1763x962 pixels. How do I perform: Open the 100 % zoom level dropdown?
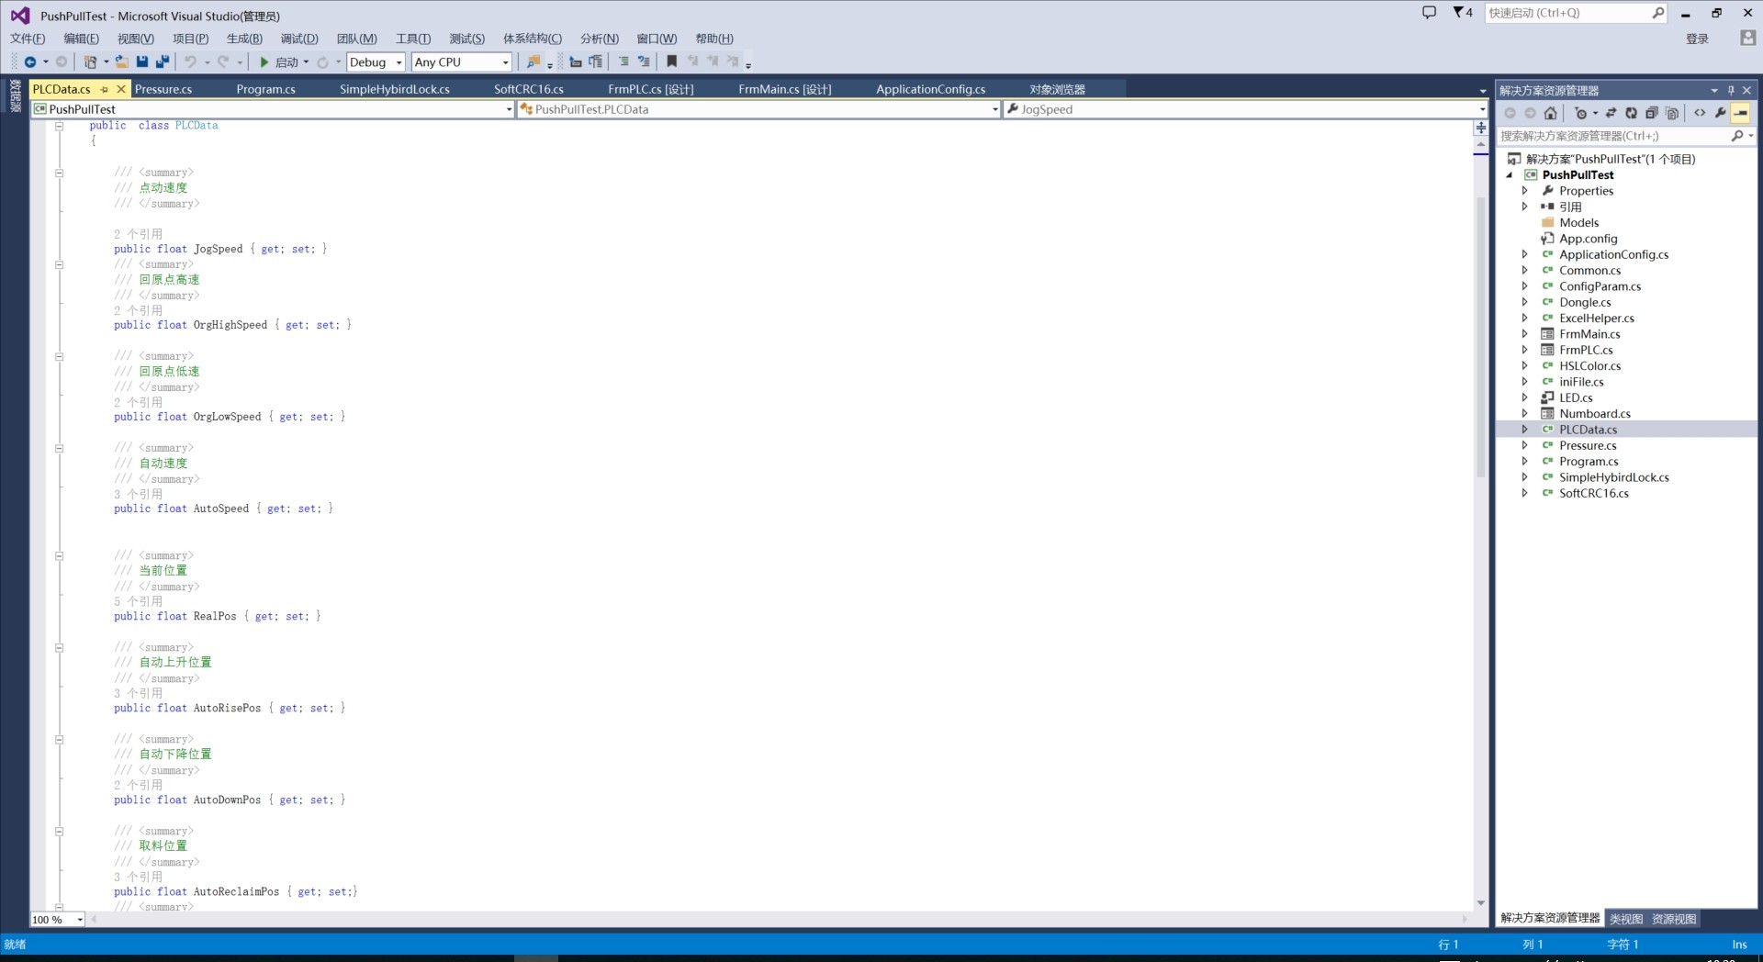[x=58, y=919]
